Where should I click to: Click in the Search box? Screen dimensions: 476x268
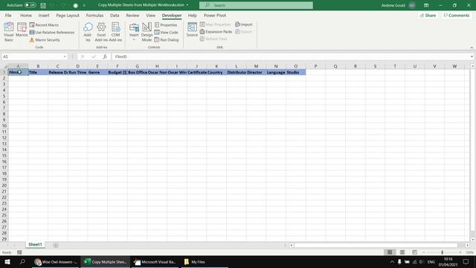[256, 5]
